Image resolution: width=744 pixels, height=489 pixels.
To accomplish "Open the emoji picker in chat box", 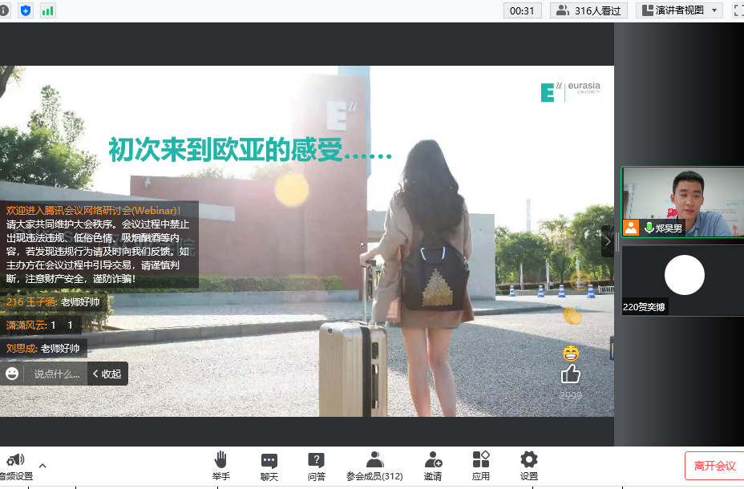I will tap(12, 374).
